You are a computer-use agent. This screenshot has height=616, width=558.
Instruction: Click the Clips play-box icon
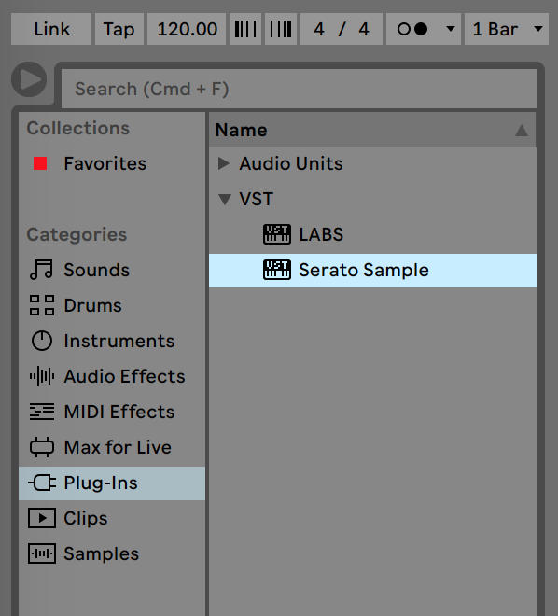tap(42, 518)
